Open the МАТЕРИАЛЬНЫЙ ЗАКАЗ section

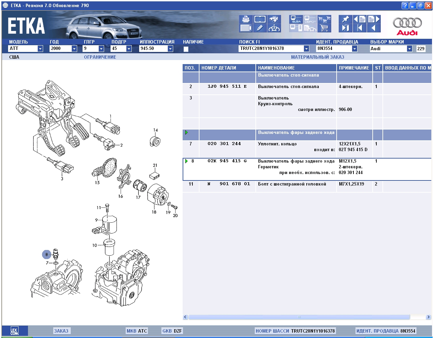(x=317, y=57)
